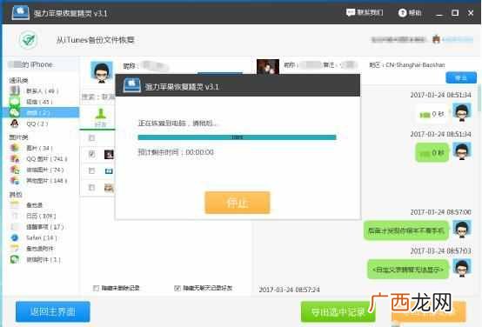This screenshot has height=327, width=482.
Task: Click the iPhone device name in sidebar
Action: 30,64
